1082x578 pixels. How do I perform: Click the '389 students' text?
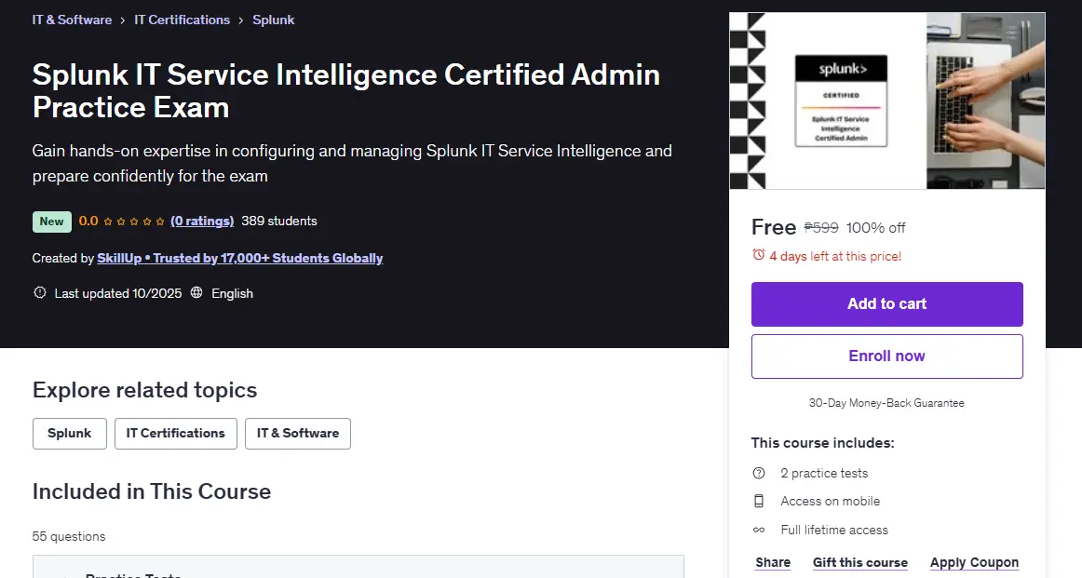coord(279,221)
